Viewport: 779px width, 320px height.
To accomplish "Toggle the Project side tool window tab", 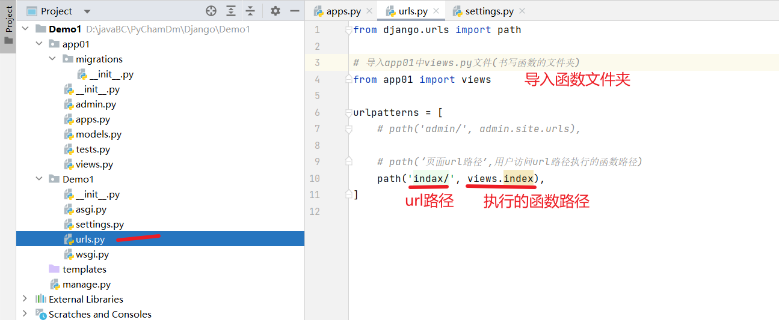I will [x=8, y=26].
